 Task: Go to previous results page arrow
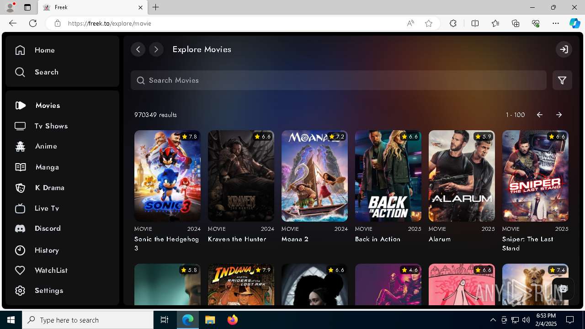pyautogui.click(x=540, y=115)
